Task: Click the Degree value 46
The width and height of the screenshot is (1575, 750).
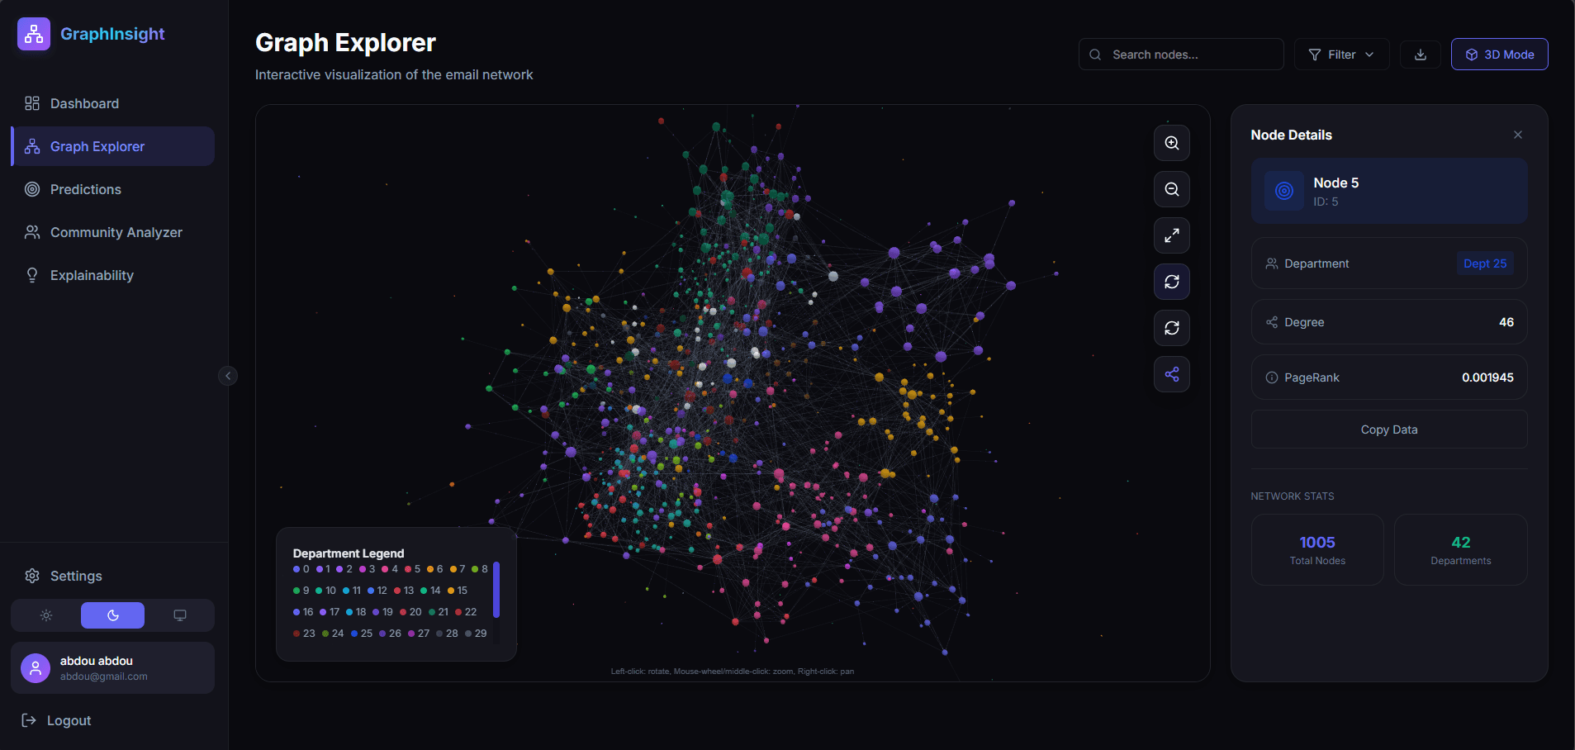Action: tap(1506, 322)
